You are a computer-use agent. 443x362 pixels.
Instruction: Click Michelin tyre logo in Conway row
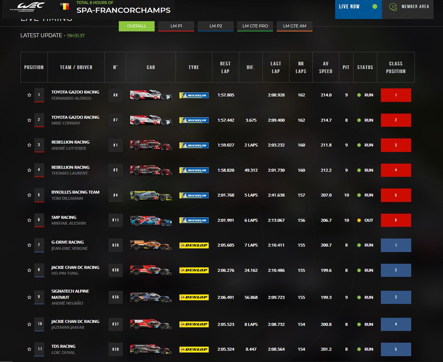point(194,120)
